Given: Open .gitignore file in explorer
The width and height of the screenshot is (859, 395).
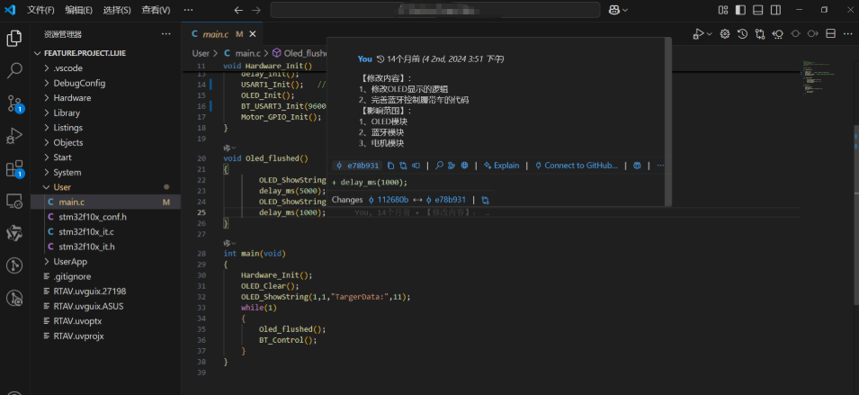Looking at the screenshot, I should point(105,276).
